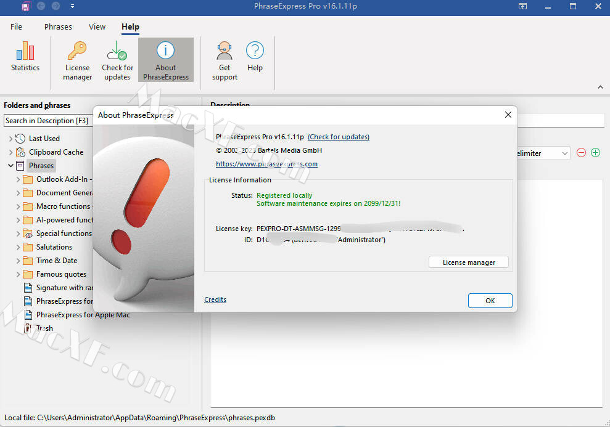Viewport: 610px width, 427px height.
Task: Collapse the Phrases folder
Action: tap(10, 166)
